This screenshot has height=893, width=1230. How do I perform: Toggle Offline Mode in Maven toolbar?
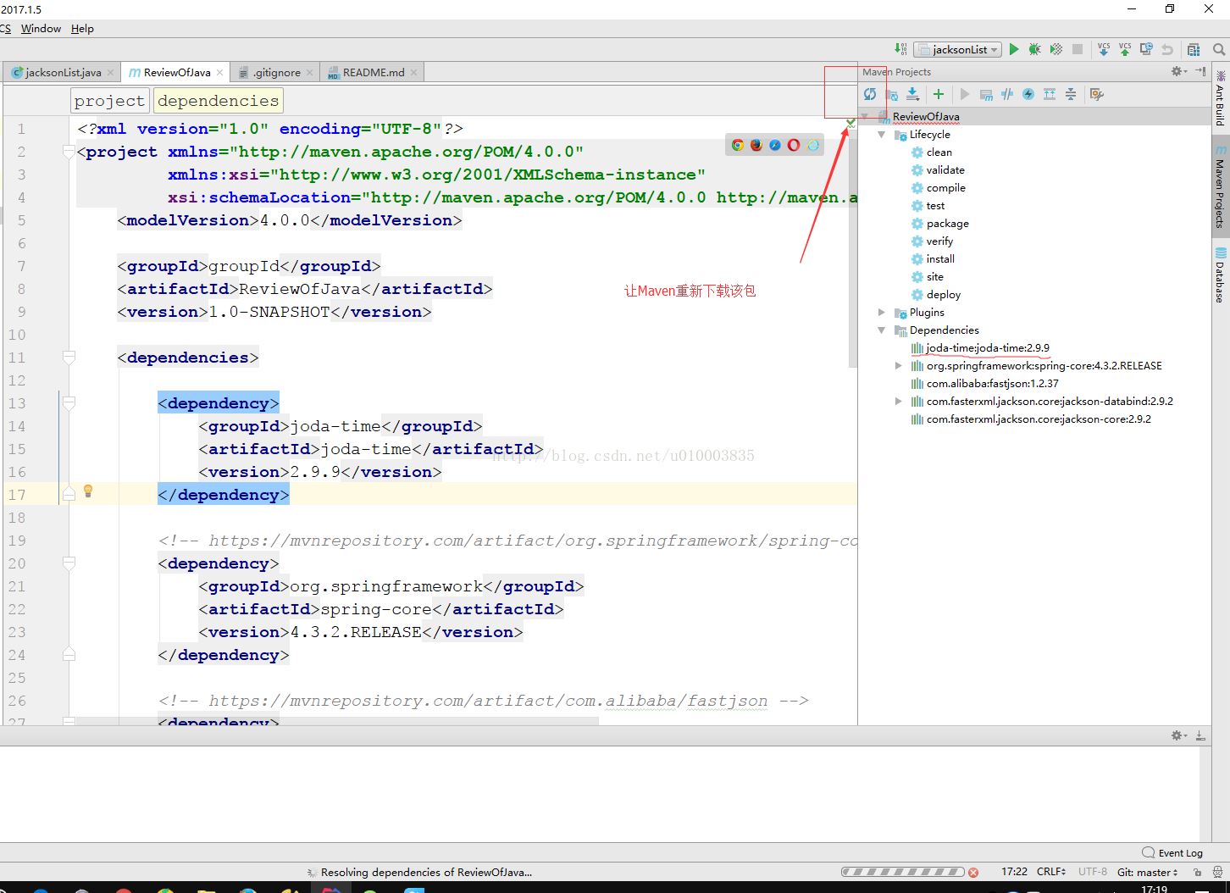coord(1007,94)
